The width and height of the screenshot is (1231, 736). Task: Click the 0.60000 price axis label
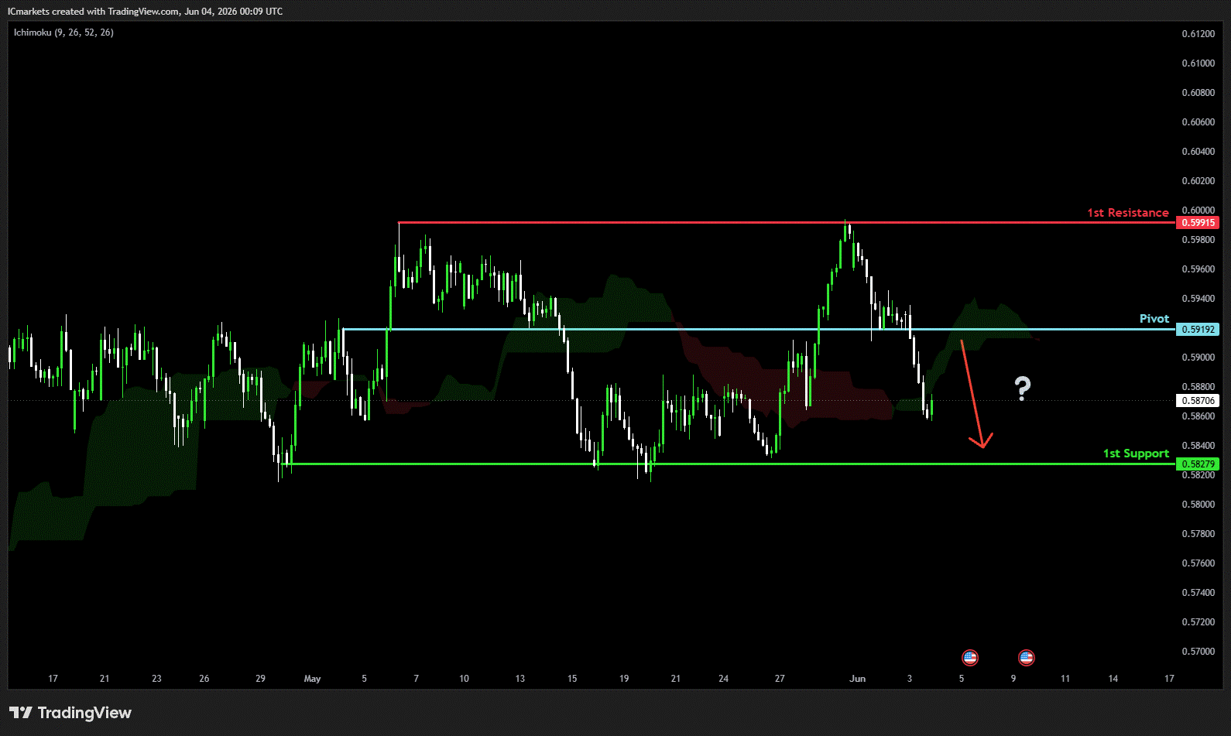pos(1198,211)
